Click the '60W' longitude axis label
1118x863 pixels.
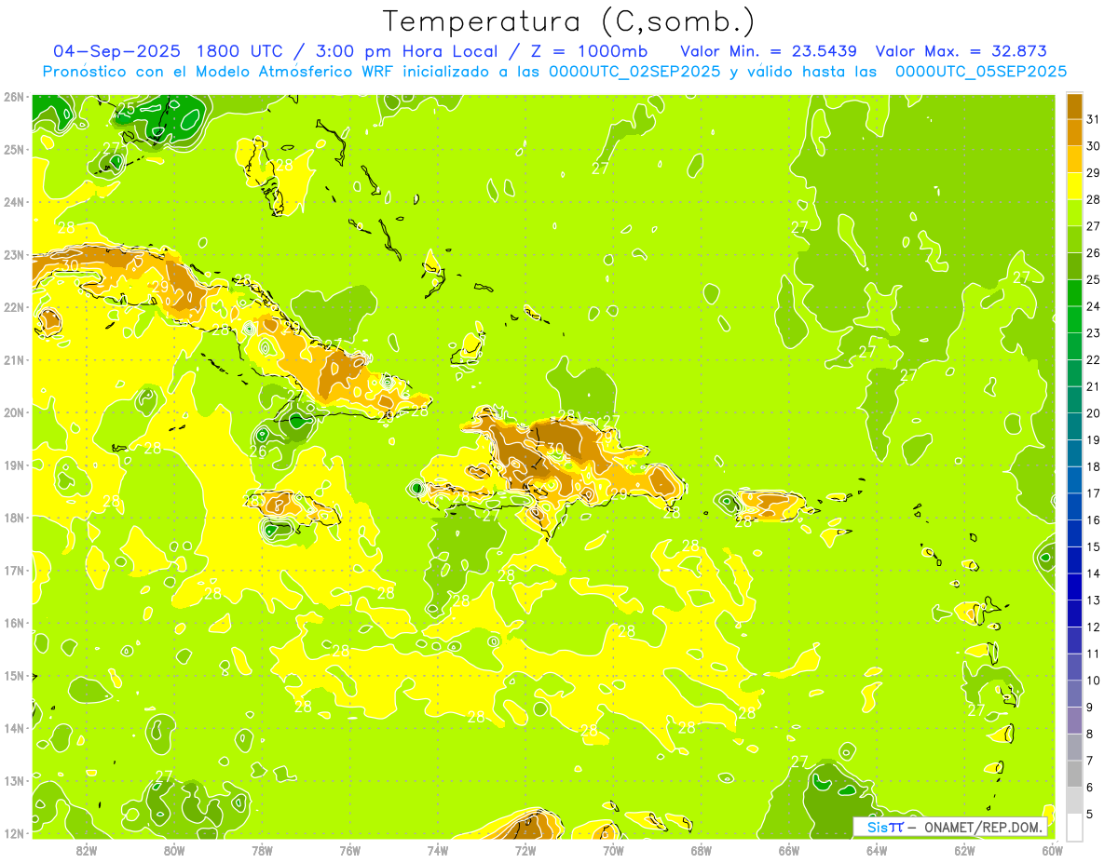[x=1053, y=850]
